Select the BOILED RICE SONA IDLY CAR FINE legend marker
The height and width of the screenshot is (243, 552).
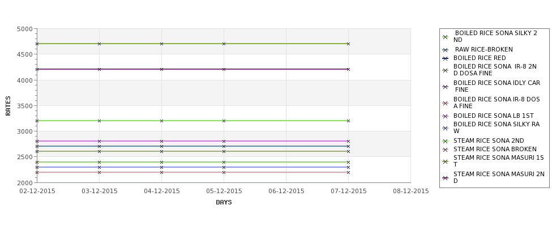[446, 87]
